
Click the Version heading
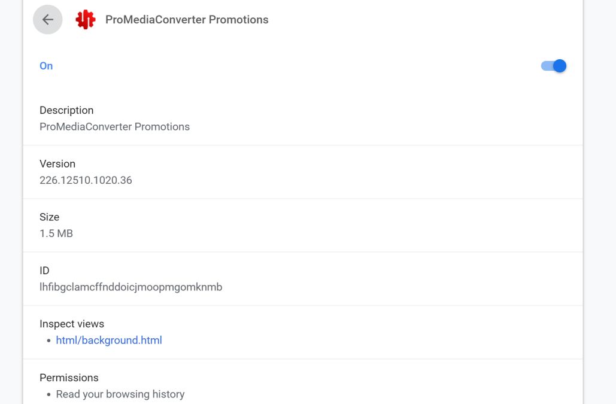57,163
